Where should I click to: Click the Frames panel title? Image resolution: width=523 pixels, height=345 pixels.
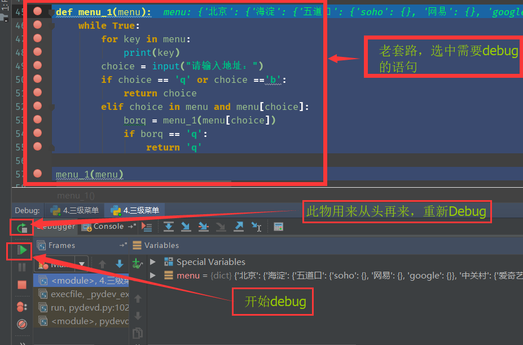point(61,245)
